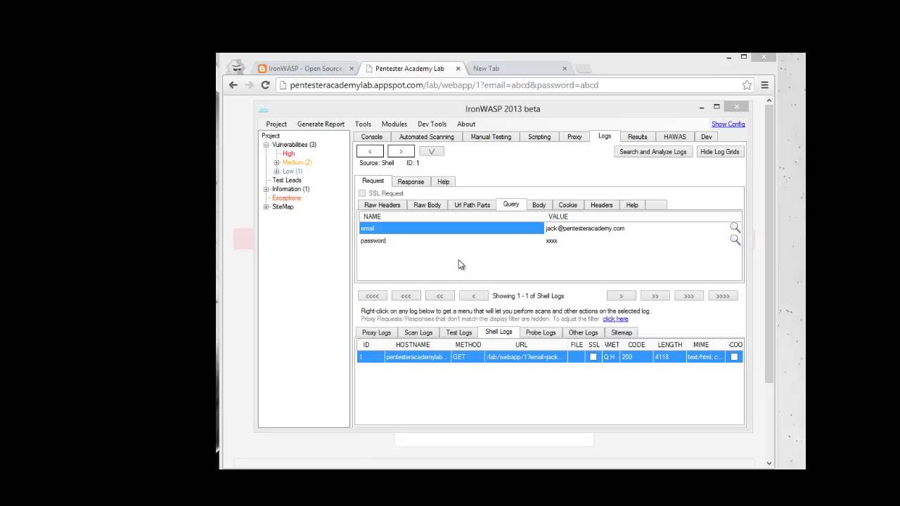Open the Cookie tab

coord(567,205)
